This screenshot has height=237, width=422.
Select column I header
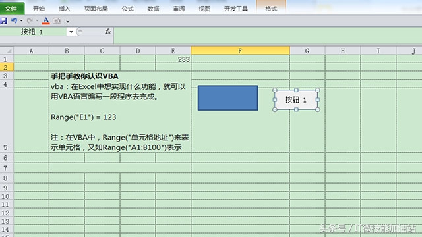pyautogui.click(x=378, y=51)
